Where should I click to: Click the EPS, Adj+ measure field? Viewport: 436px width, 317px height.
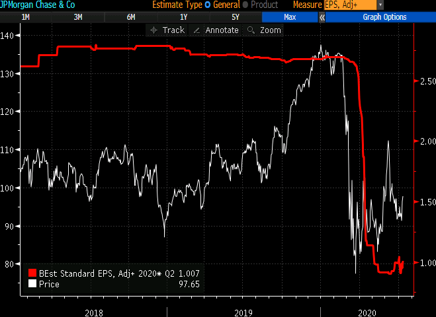click(x=351, y=5)
